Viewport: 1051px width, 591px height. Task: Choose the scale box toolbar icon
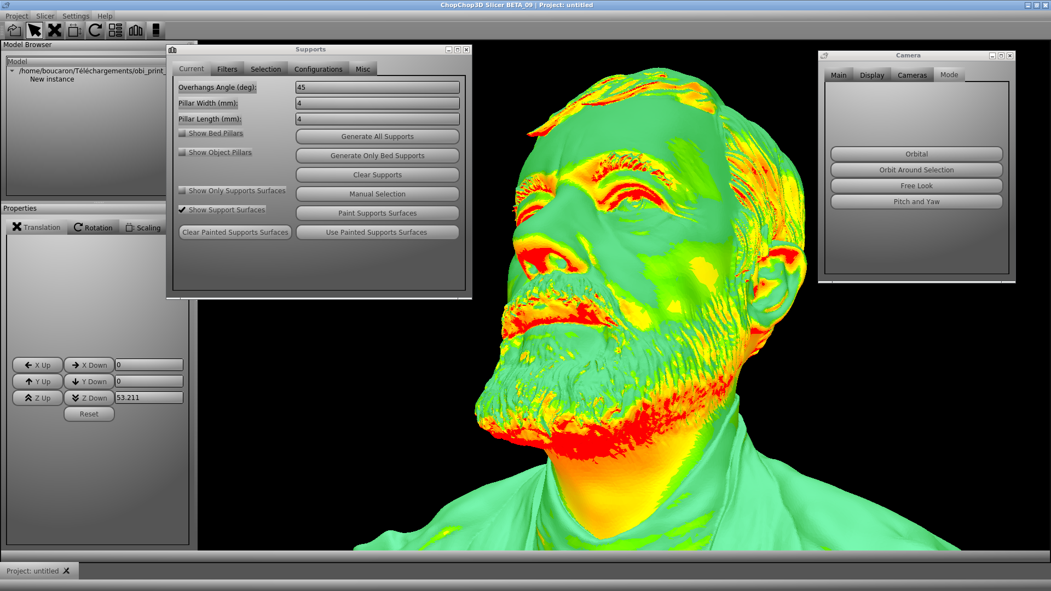click(75, 30)
